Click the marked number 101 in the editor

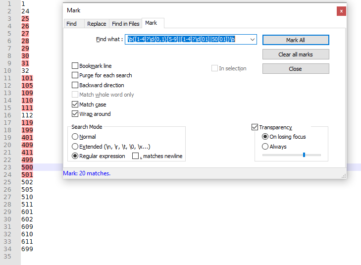pos(27,78)
